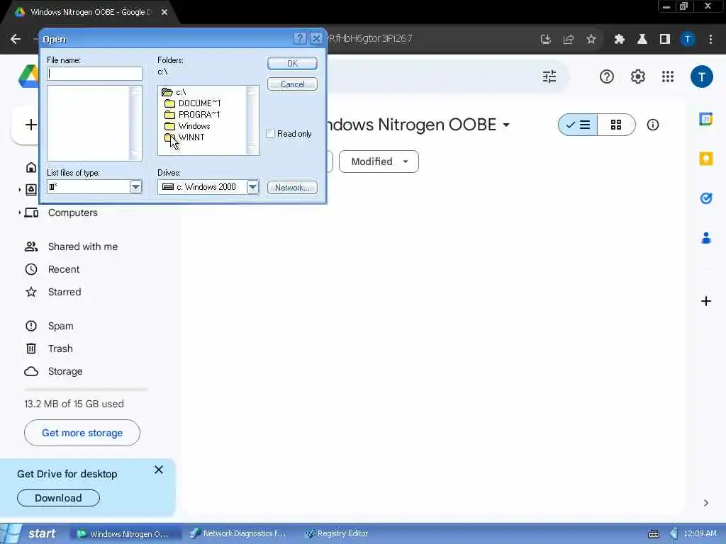Open the install app icon in address bar

pos(546,40)
